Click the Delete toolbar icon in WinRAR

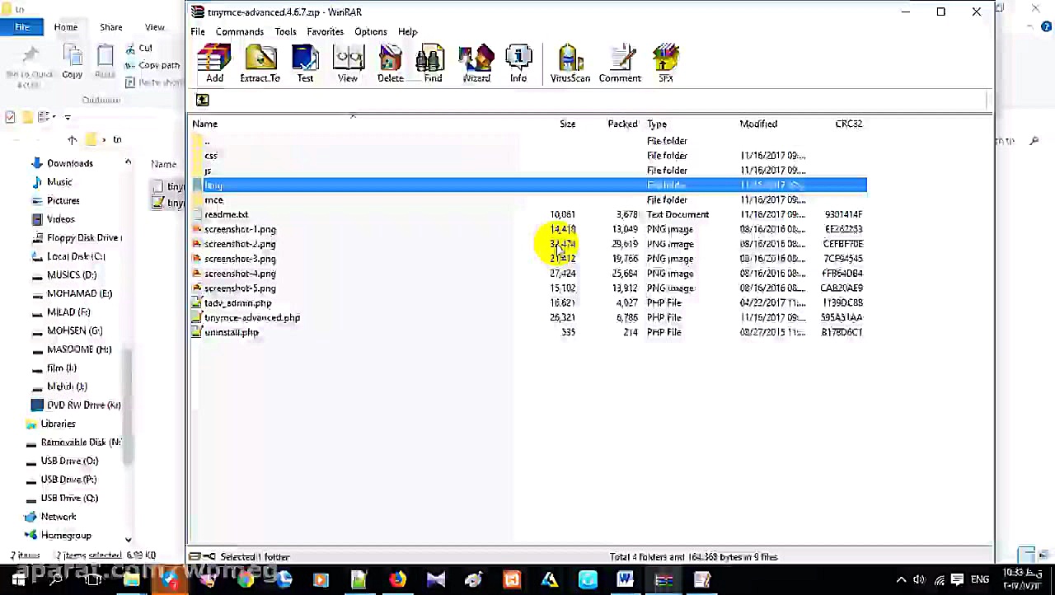[391, 64]
